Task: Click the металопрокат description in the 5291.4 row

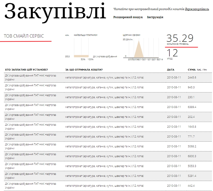Action: (104, 176)
